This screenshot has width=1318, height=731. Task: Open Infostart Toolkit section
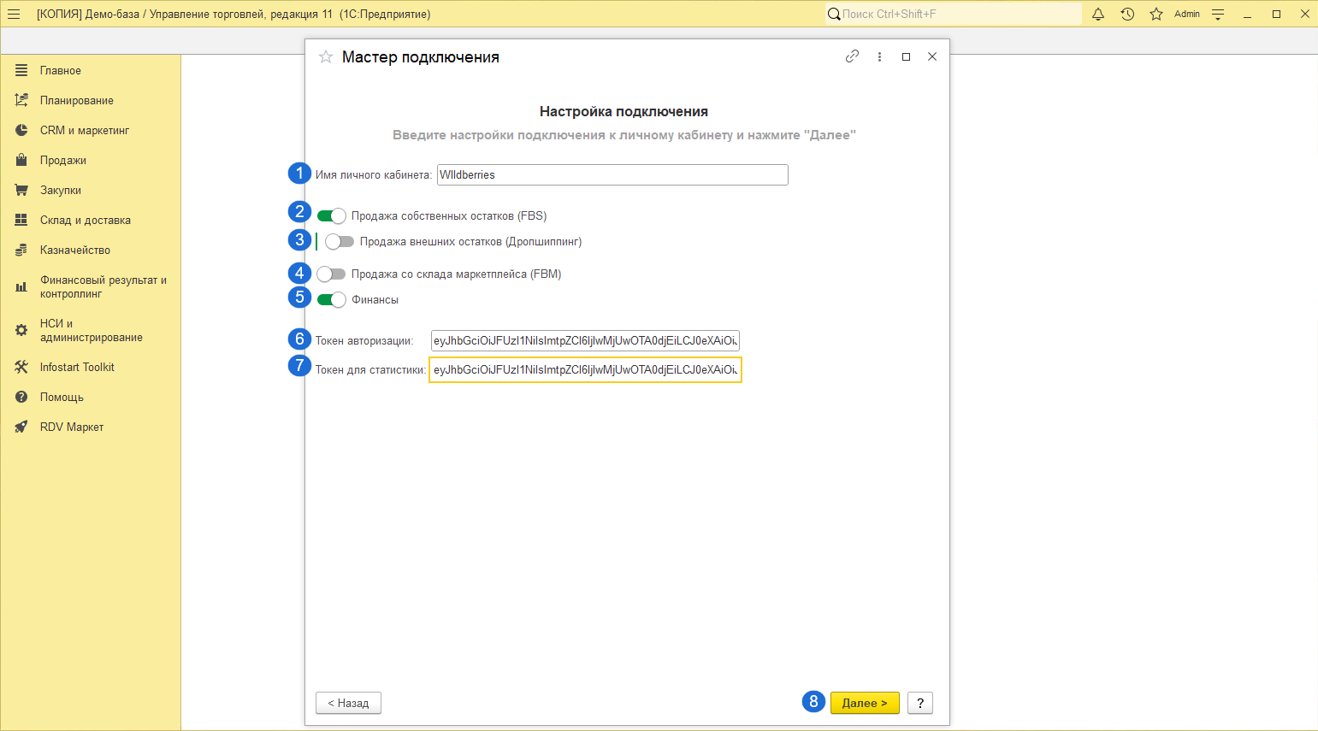pos(77,367)
